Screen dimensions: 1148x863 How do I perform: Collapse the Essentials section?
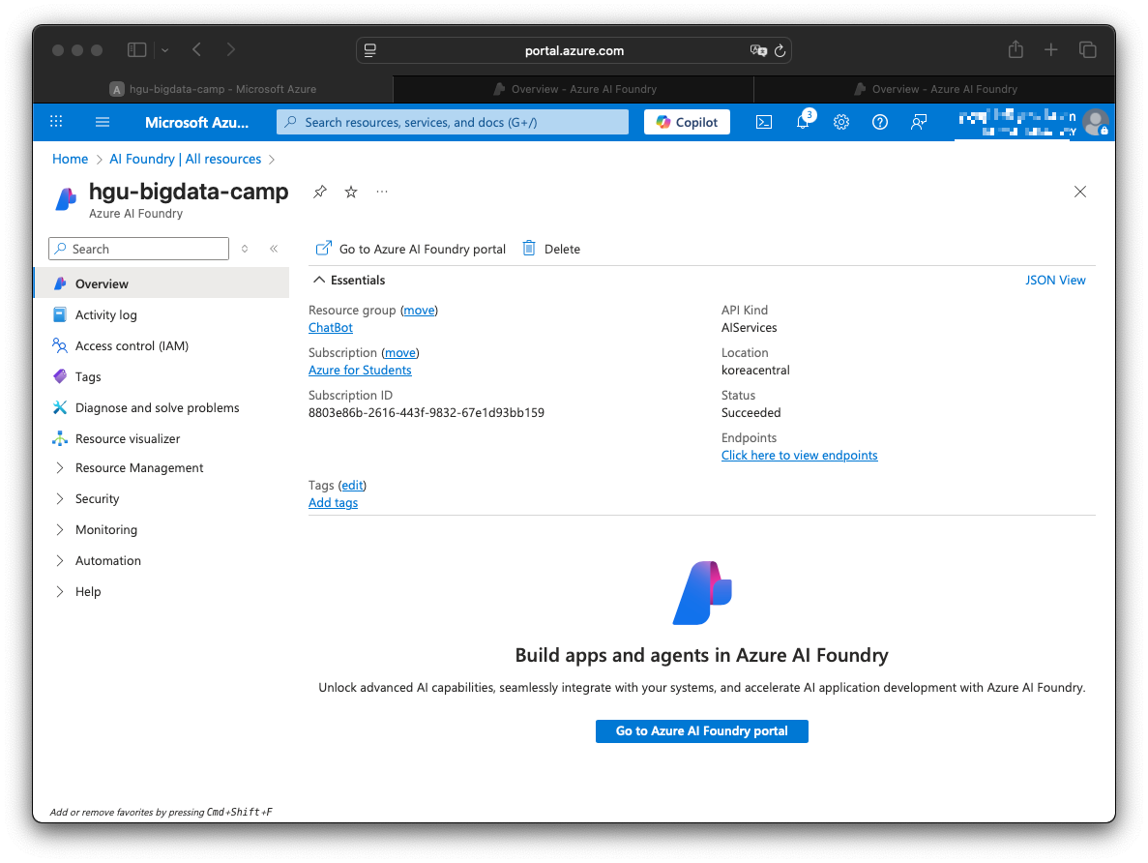pos(319,280)
